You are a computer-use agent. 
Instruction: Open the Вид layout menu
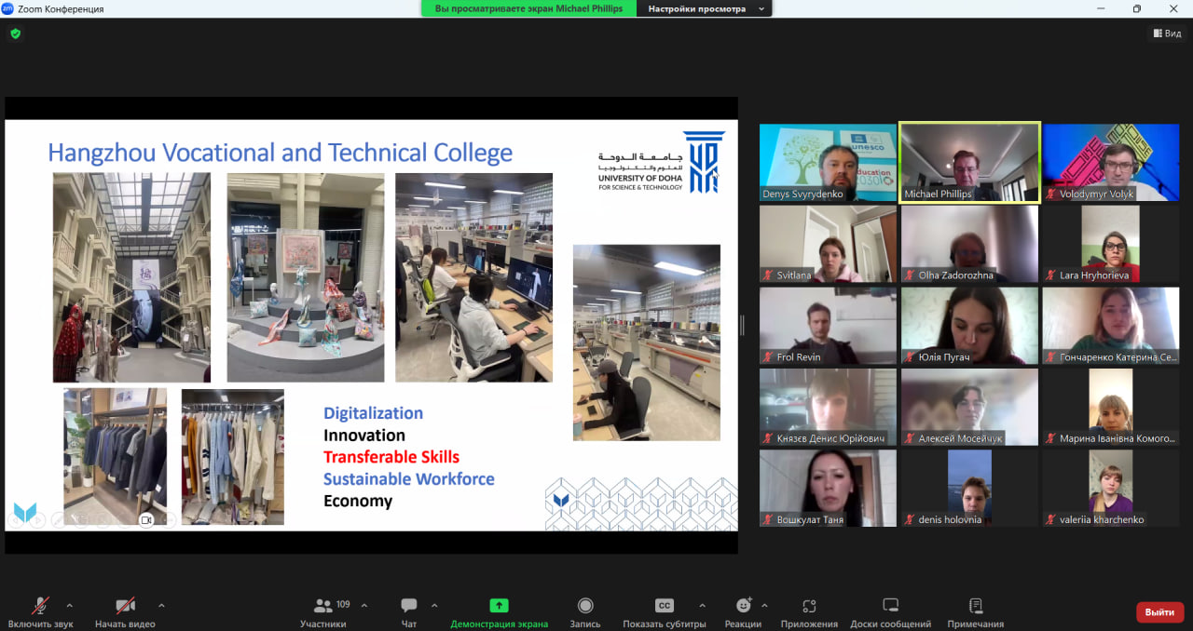1167,34
